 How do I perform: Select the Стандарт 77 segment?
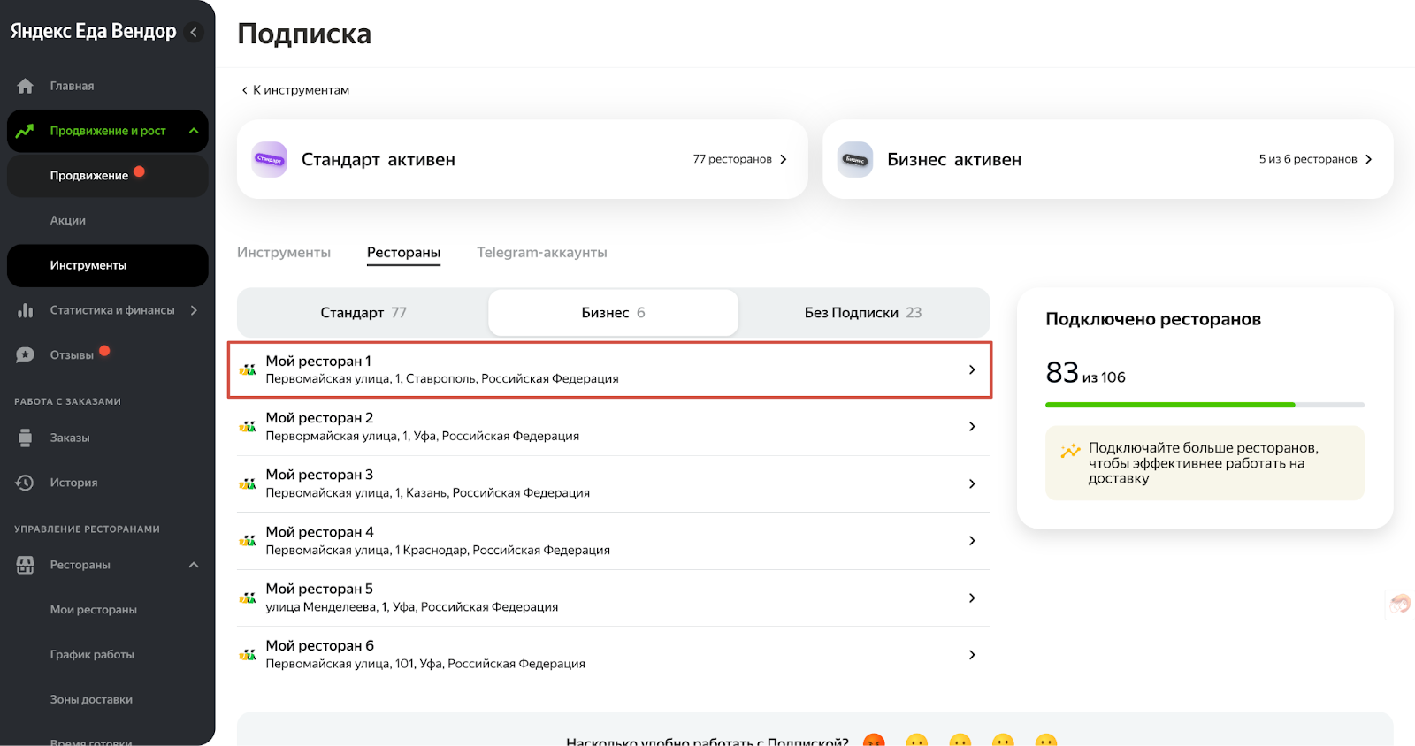[363, 313]
